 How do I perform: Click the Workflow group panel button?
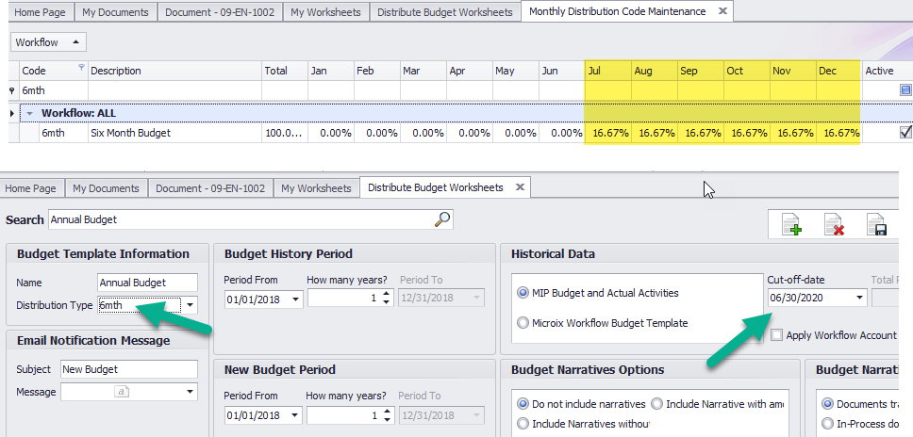(x=49, y=42)
